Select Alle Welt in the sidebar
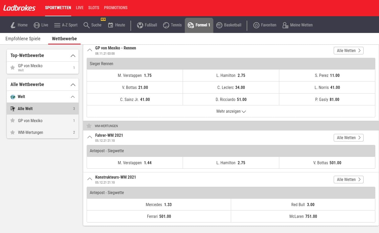The image size is (379, 233). point(43,109)
